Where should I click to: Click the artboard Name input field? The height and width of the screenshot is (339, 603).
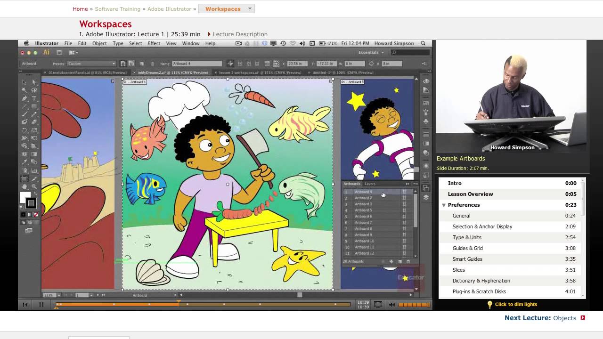click(197, 64)
